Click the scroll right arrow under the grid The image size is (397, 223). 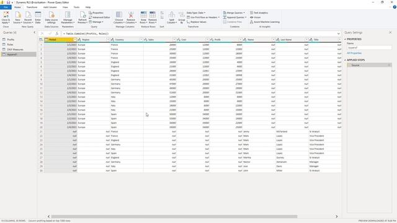click(x=336, y=216)
